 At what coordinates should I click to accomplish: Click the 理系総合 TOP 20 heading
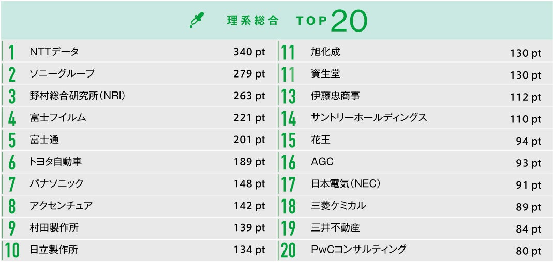tap(297, 21)
